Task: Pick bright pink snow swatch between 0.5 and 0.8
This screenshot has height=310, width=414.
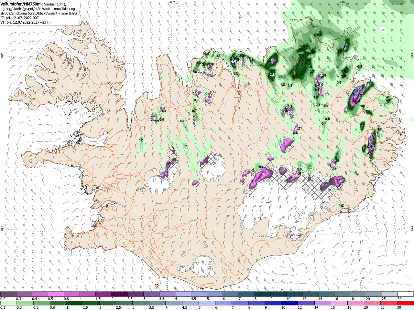Action: pyautogui.click(x=56, y=294)
